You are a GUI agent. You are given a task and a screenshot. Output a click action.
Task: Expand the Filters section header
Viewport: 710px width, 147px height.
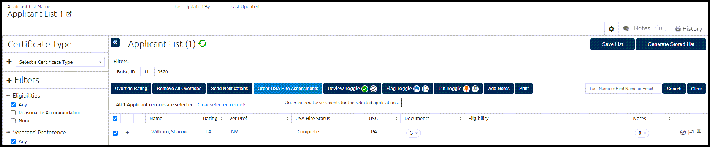pyautogui.click(x=23, y=80)
